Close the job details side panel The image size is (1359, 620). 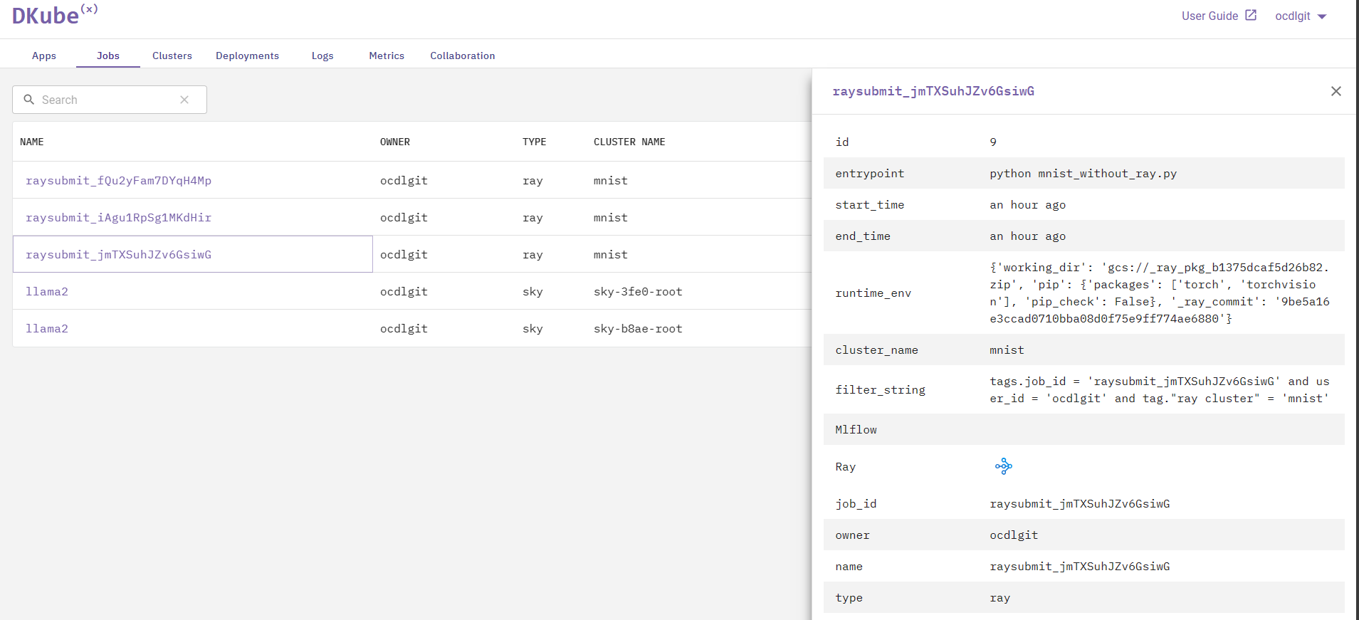pos(1336,91)
